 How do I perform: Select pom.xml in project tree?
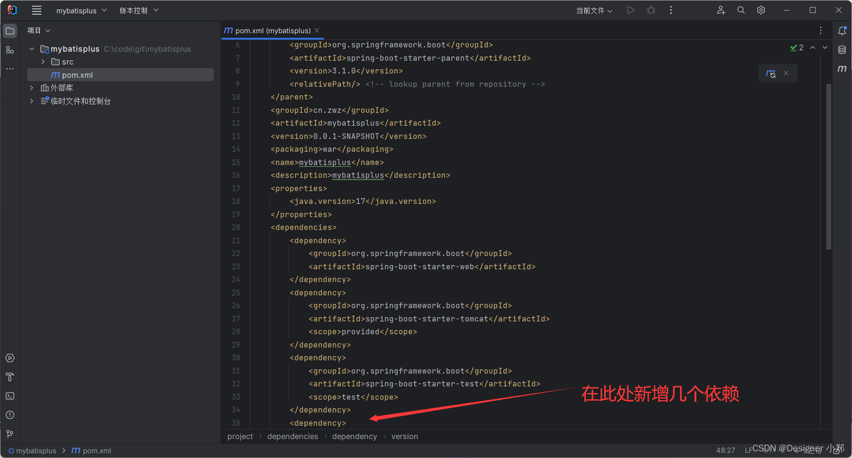point(120,75)
